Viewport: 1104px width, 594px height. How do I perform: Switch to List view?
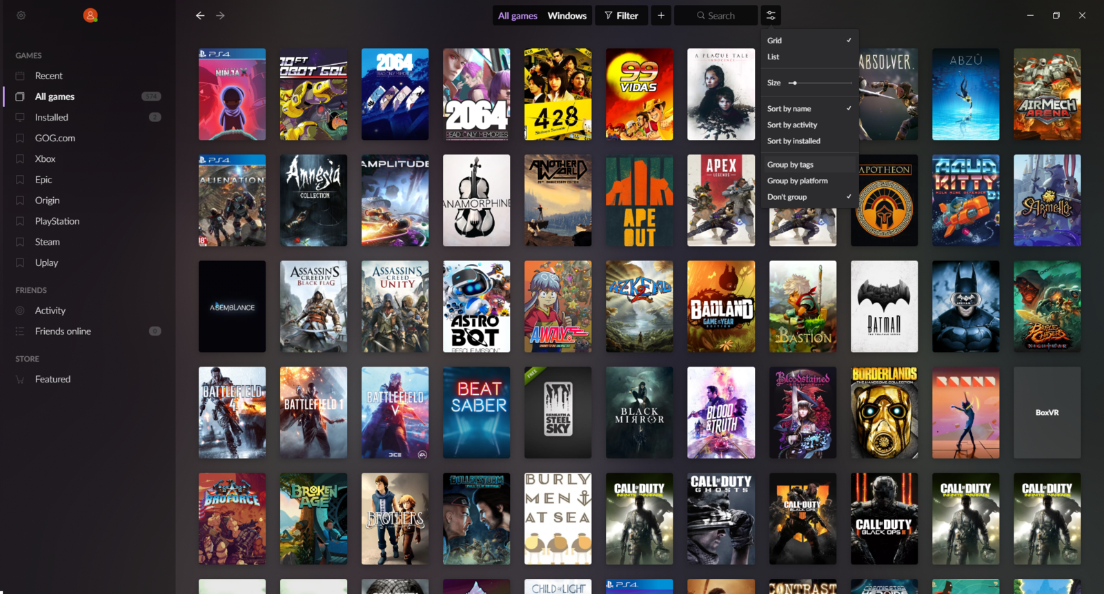tap(809, 57)
